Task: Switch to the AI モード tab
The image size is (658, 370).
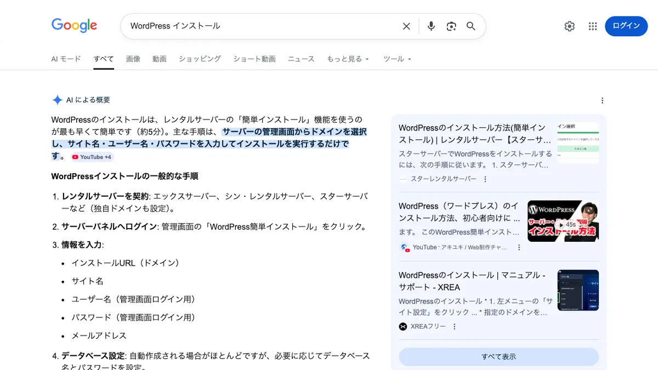Action: 66,59
